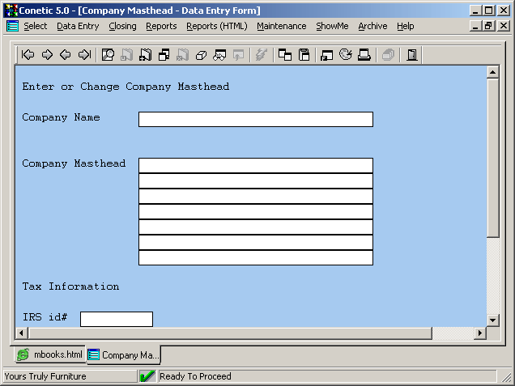Click the horizontal scrollbar right arrow
This screenshot has width=515, height=386.
(479, 333)
